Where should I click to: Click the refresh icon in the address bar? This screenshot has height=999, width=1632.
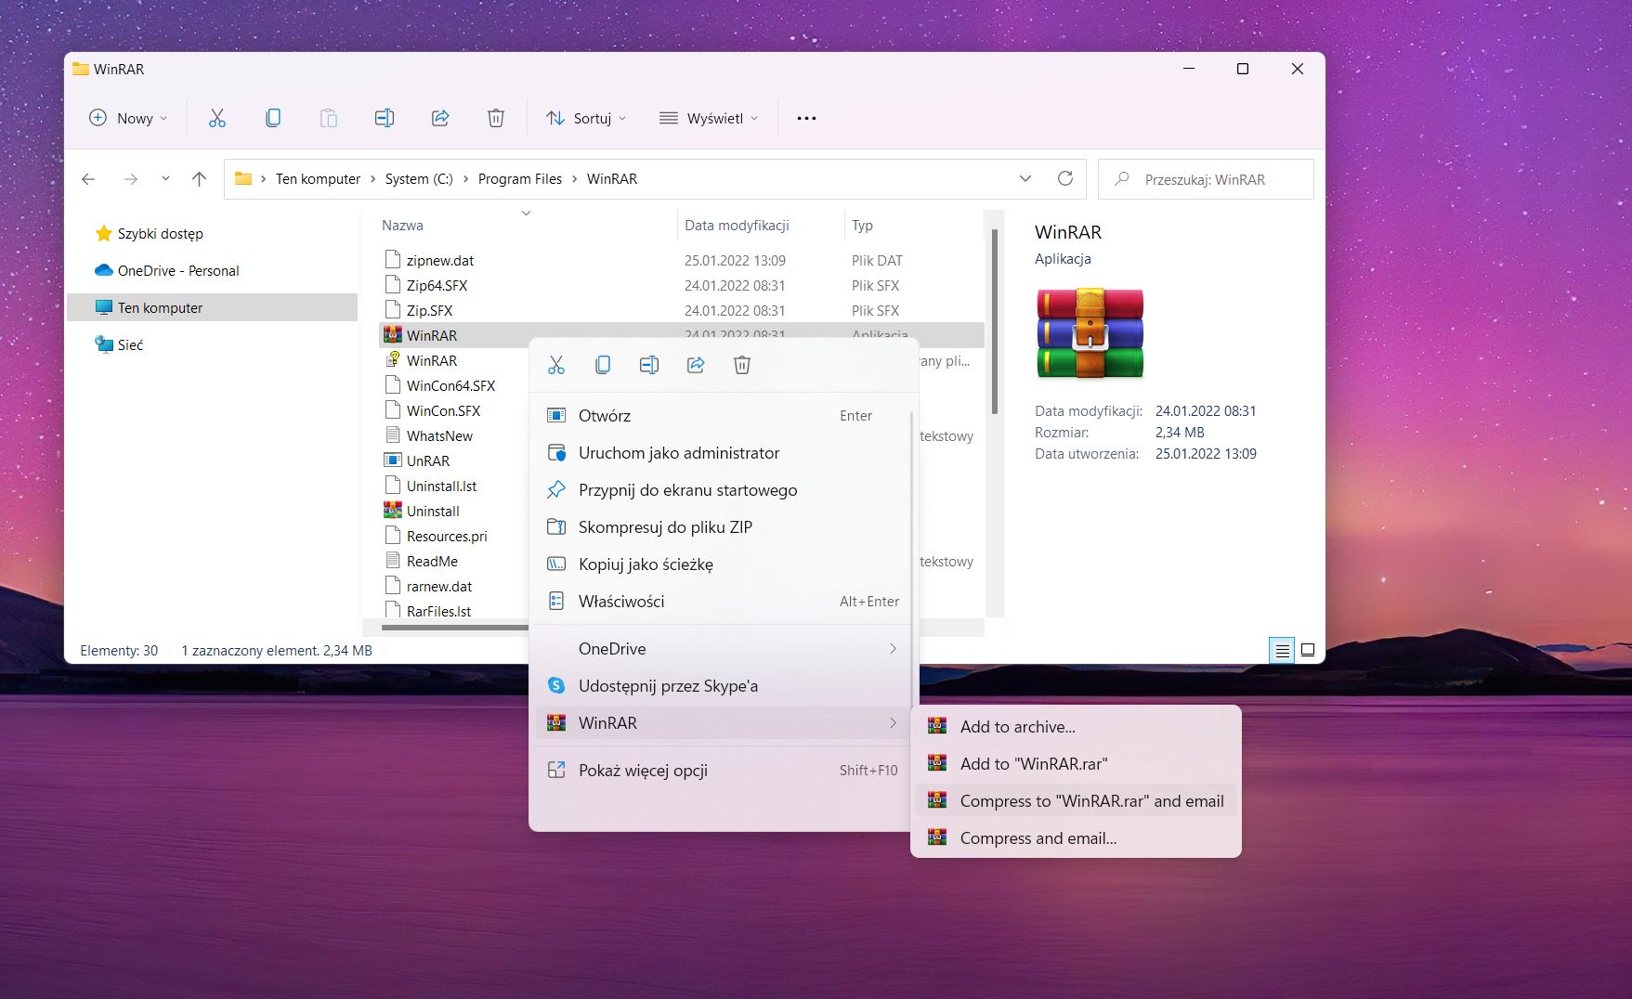(1065, 178)
